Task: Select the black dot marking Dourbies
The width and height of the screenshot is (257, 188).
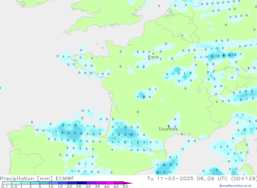Action: (x=168, y=126)
